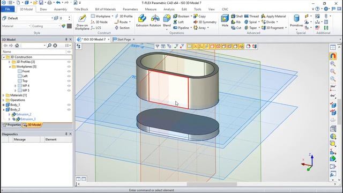Click the Material input field
This screenshot has height=193, width=343.
point(16,26)
